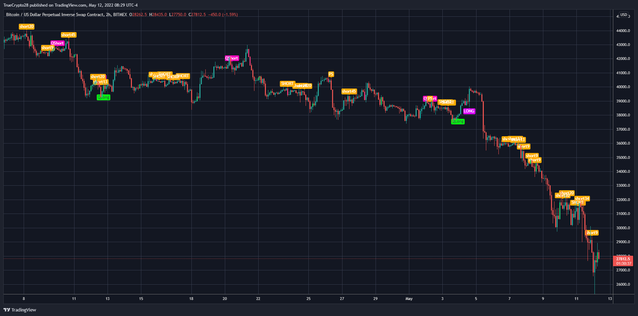638x316 pixels.
Task: Click the 27 date label on the time axis
Action: pyautogui.click(x=342, y=299)
